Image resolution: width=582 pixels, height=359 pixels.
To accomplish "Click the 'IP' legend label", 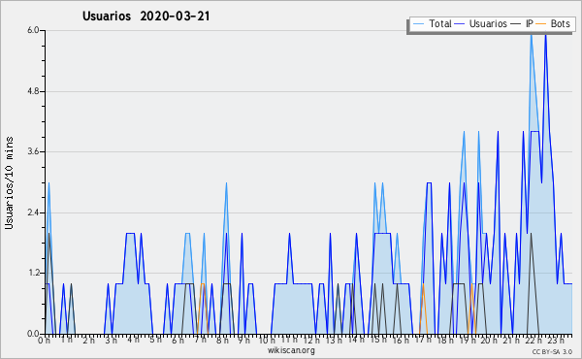I will [x=530, y=23].
